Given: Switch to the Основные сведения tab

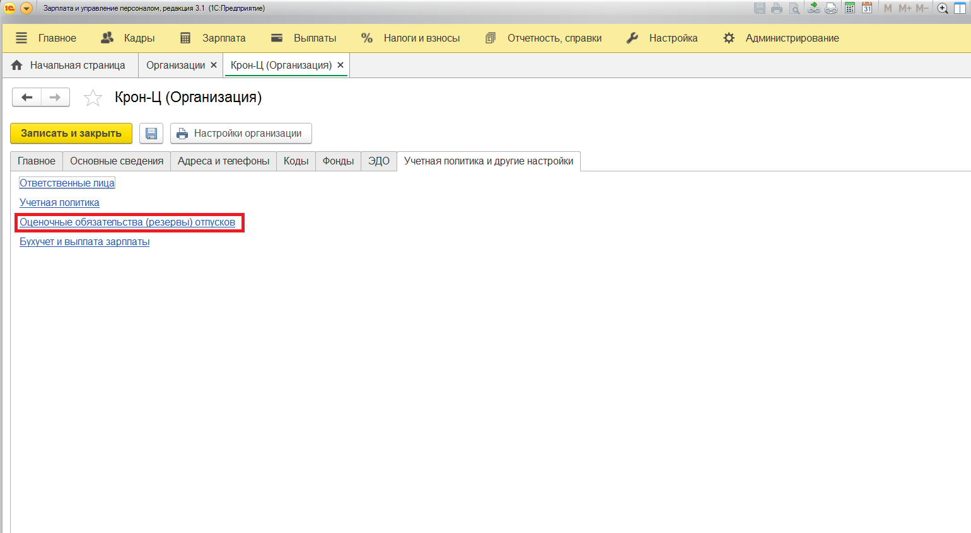Looking at the screenshot, I should coord(117,161).
